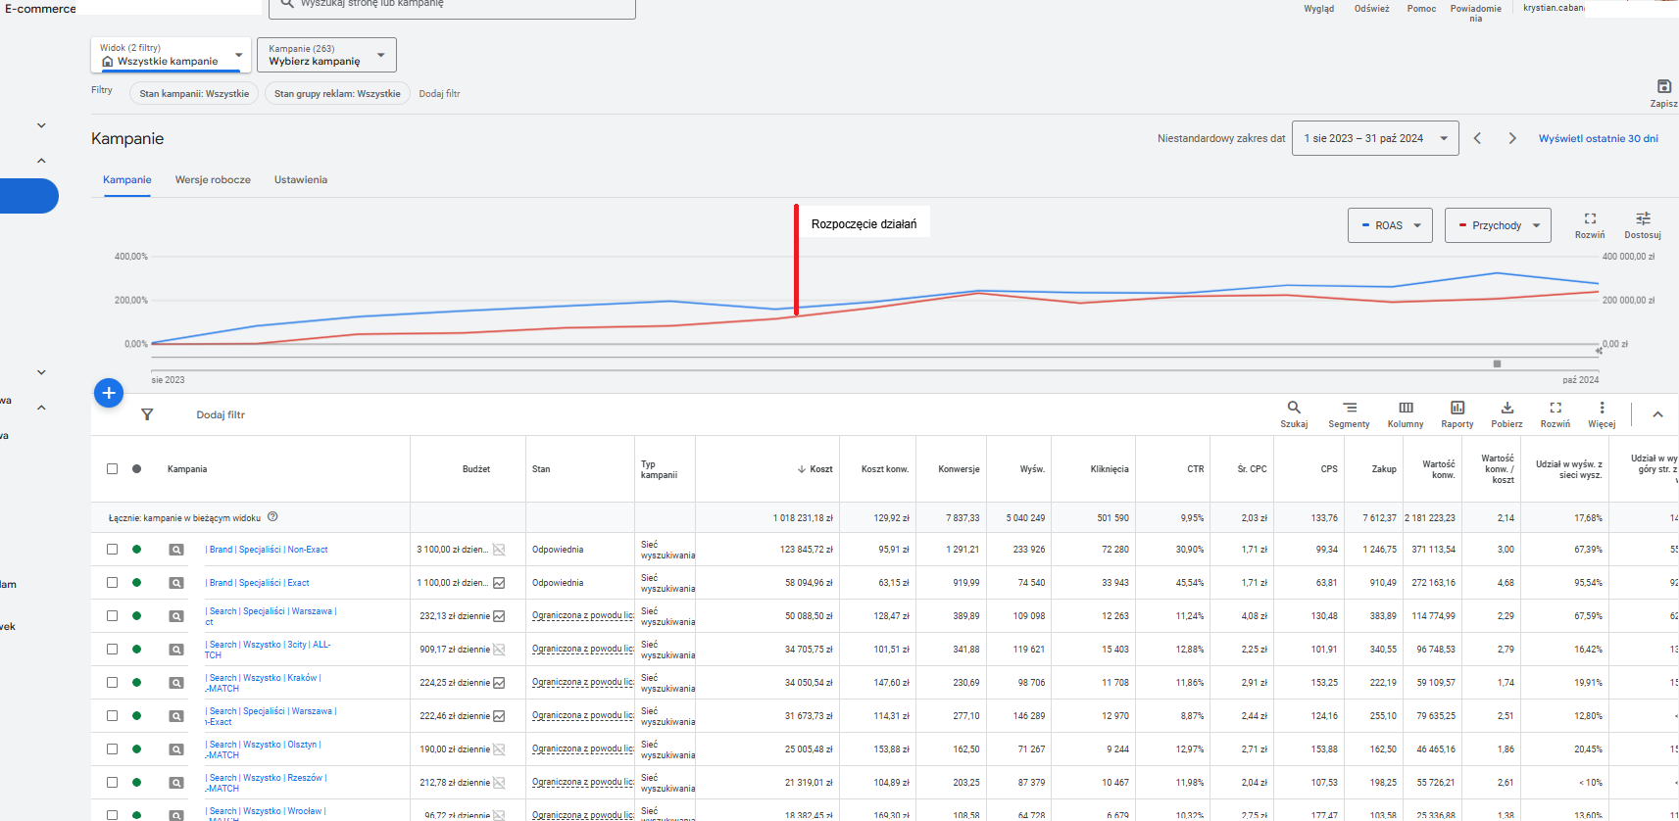Image resolution: width=1679 pixels, height=821 pixels.
Task: Open the Segmenty tool
Action: tap(1350, 414)
